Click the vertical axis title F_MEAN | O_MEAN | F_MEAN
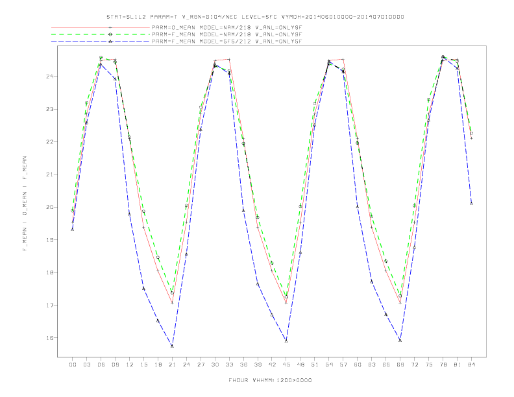Viewport: 514px width, 397px height. (25, 204)
